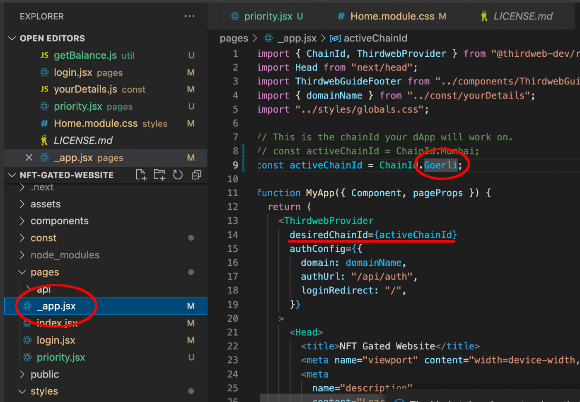Click New Folder icon in explorer header
The image size is (580, 402).
[x=159, y=175]
